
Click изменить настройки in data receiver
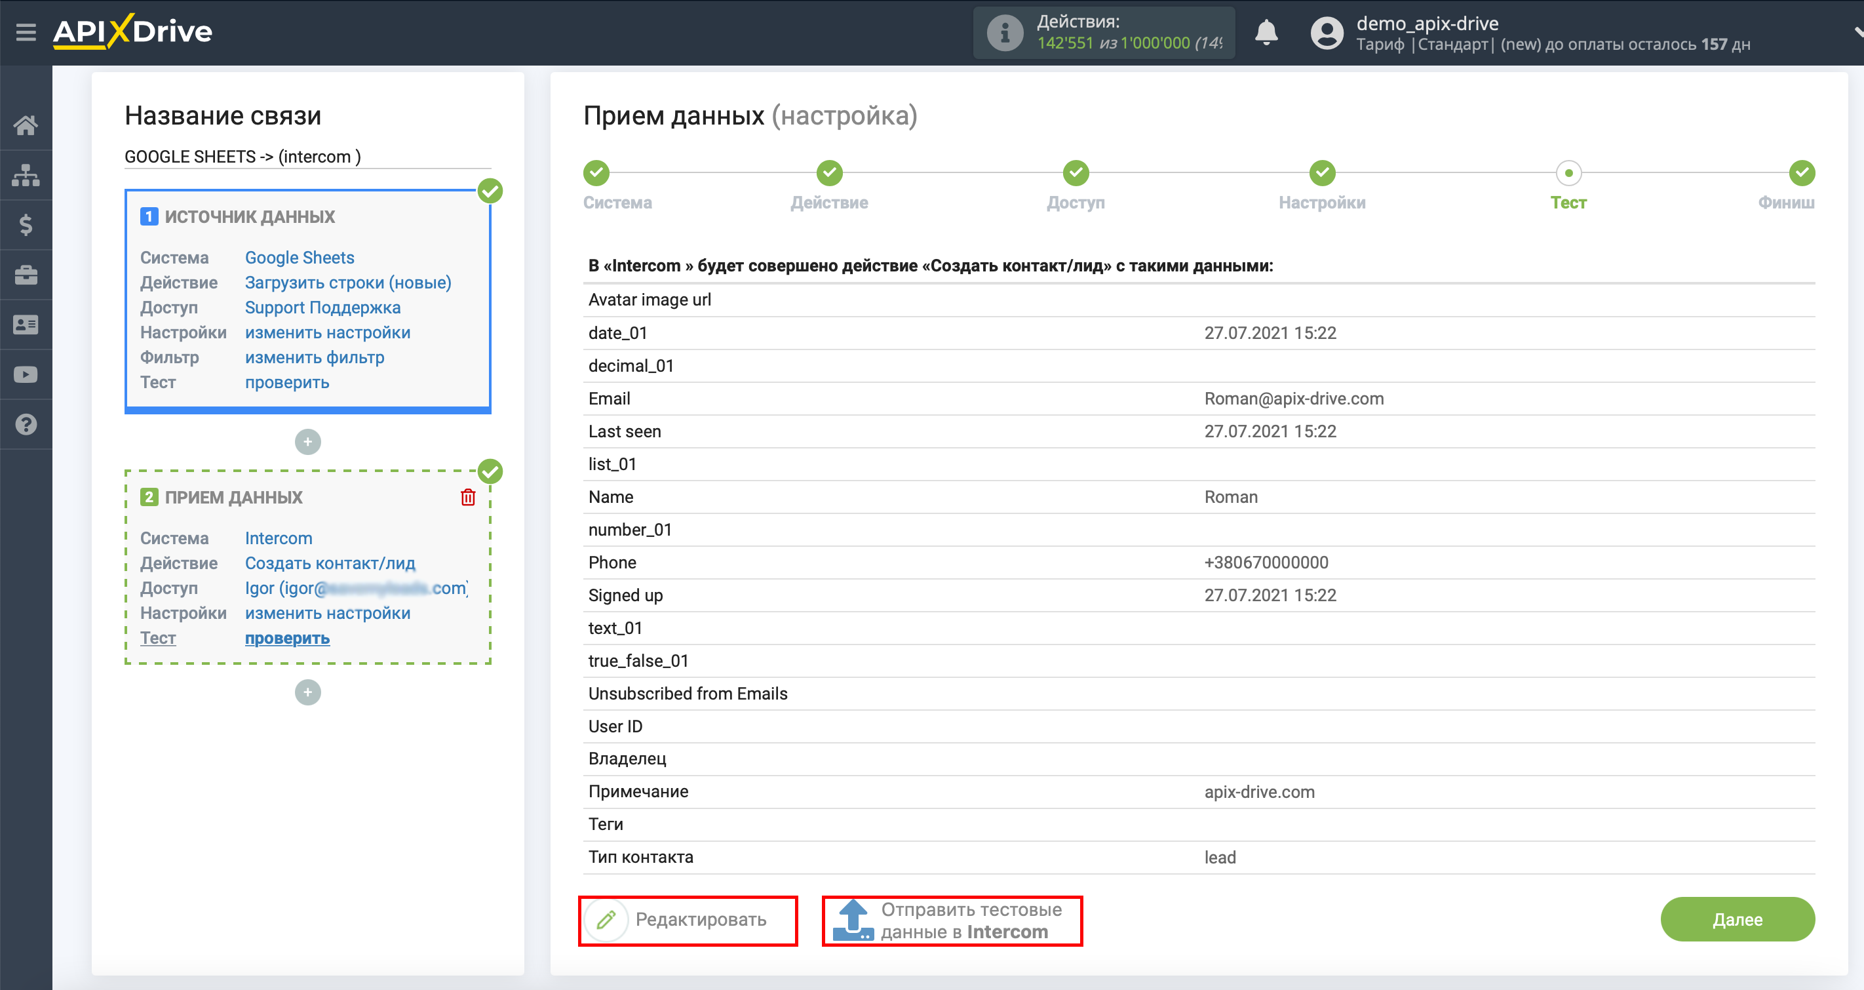coord(328,613)
